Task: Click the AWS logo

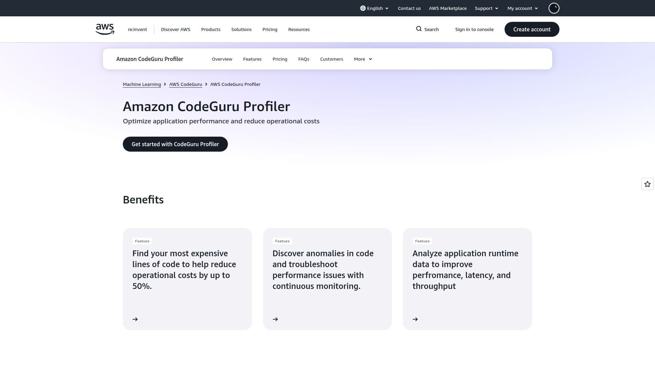Action: 105,29
